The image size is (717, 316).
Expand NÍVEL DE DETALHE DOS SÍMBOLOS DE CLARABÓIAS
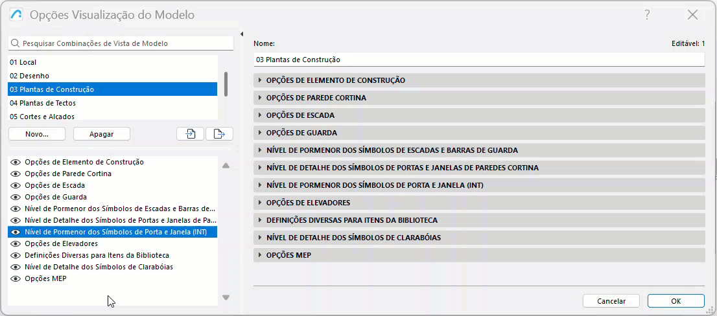[x=479, y=238]
